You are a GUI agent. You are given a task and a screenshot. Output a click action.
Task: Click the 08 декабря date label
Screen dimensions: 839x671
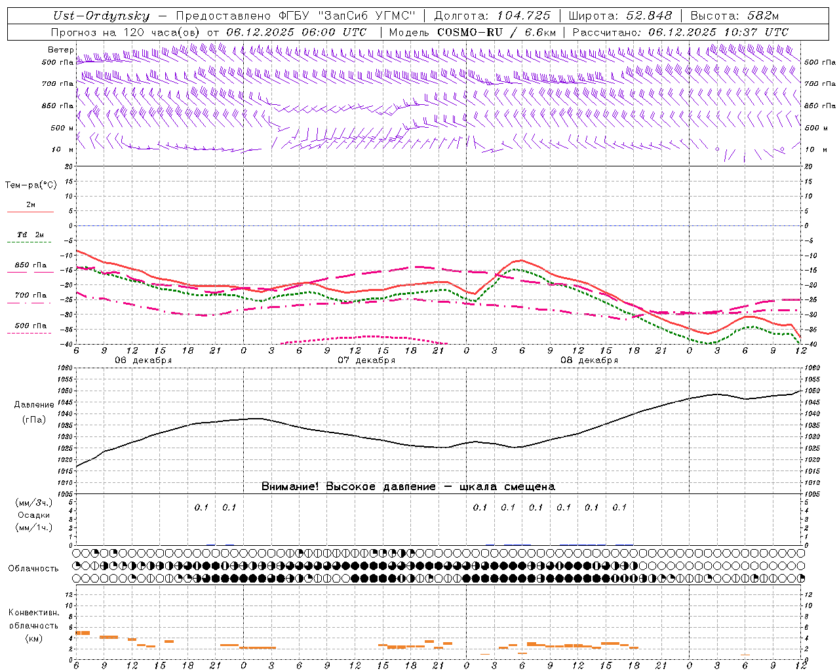tap(589, 360)
